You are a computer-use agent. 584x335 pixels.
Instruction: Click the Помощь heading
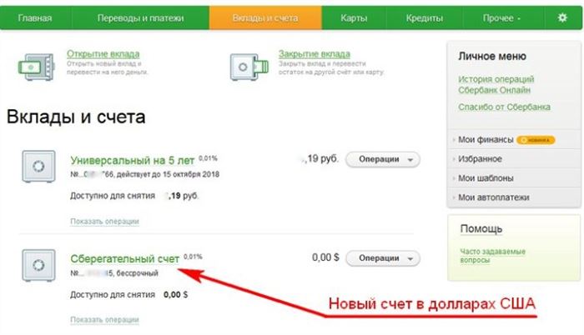(x=481, y=229)
